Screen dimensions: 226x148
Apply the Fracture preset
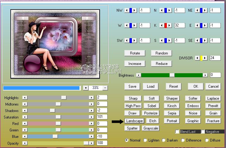213,121
